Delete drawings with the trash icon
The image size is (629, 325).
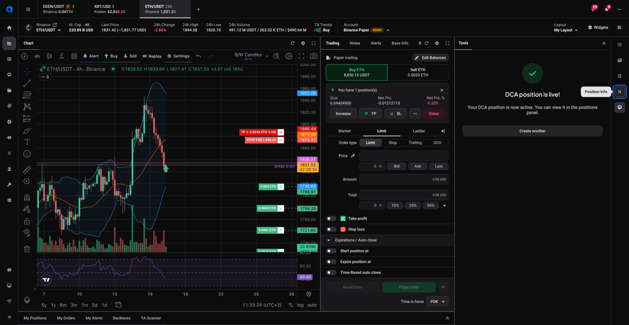[27, 249]
